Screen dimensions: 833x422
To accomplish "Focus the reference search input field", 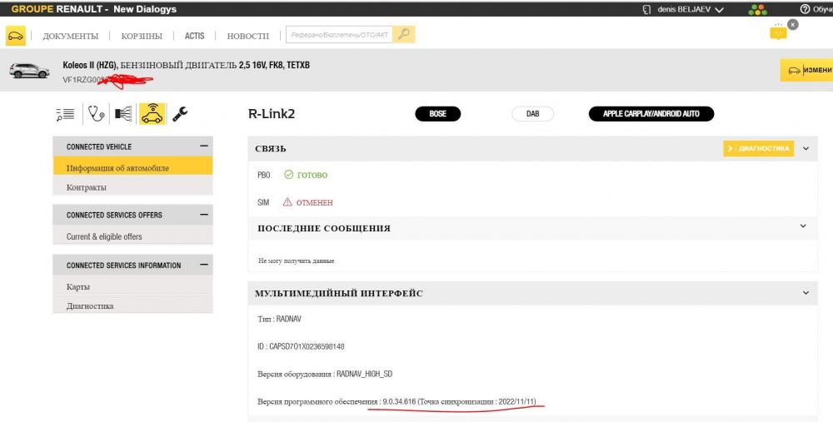I will click(x=340, y=34).
